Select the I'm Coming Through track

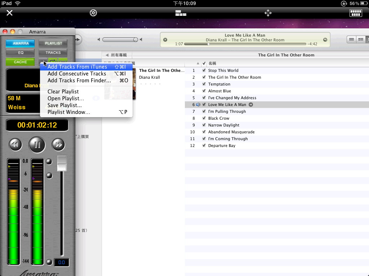tap(228, 139)
